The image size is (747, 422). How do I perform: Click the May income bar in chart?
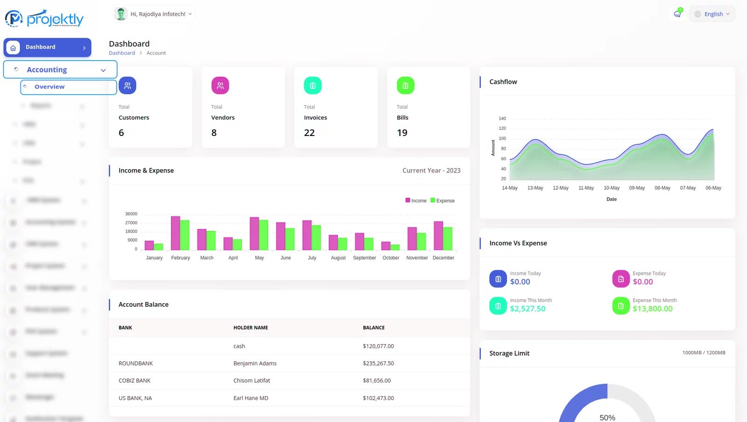click(254, 233)
